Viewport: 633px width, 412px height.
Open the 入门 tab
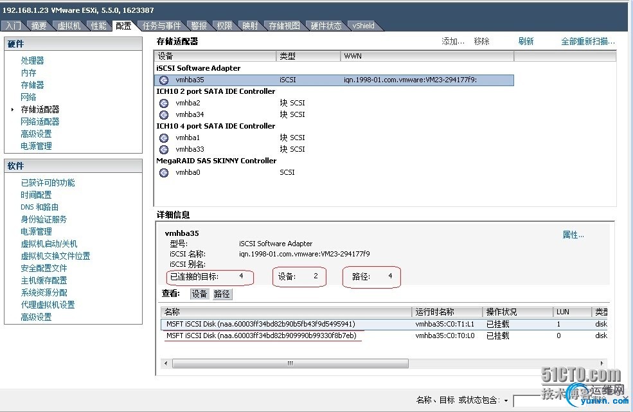point(13,26)
